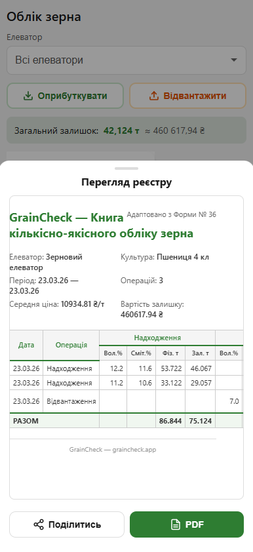Click the upload icon on Відвантажити button
The height and width of the screenshot is (552, 253).
click(154, 96)
